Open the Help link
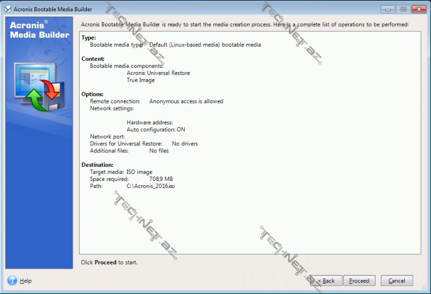 pyautogui.click(x=25, y=281)
